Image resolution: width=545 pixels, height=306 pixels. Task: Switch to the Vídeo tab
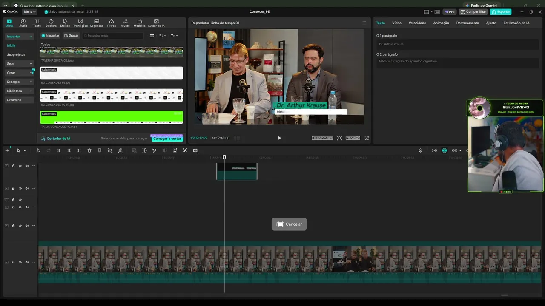(396, 23)
